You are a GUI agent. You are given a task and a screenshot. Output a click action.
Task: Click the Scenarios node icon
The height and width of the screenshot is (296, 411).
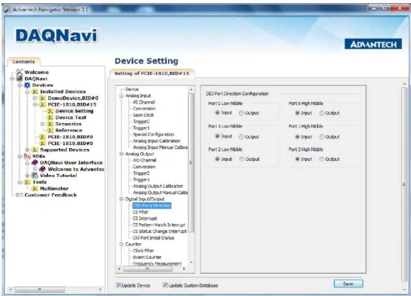[50, 124]
